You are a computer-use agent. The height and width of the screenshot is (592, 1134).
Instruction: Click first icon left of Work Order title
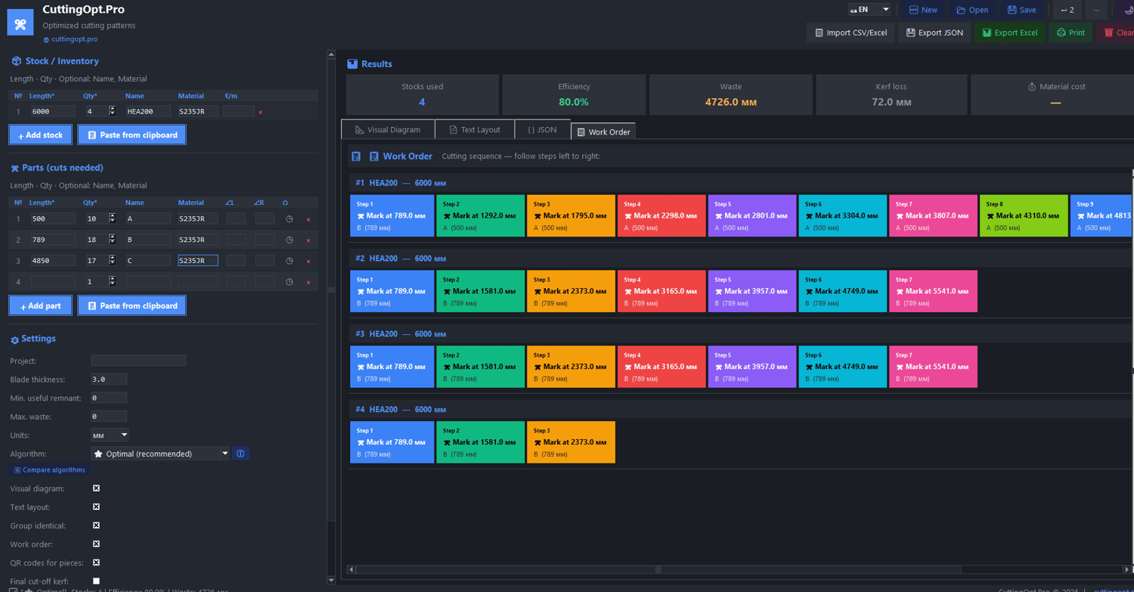point(356,157)
